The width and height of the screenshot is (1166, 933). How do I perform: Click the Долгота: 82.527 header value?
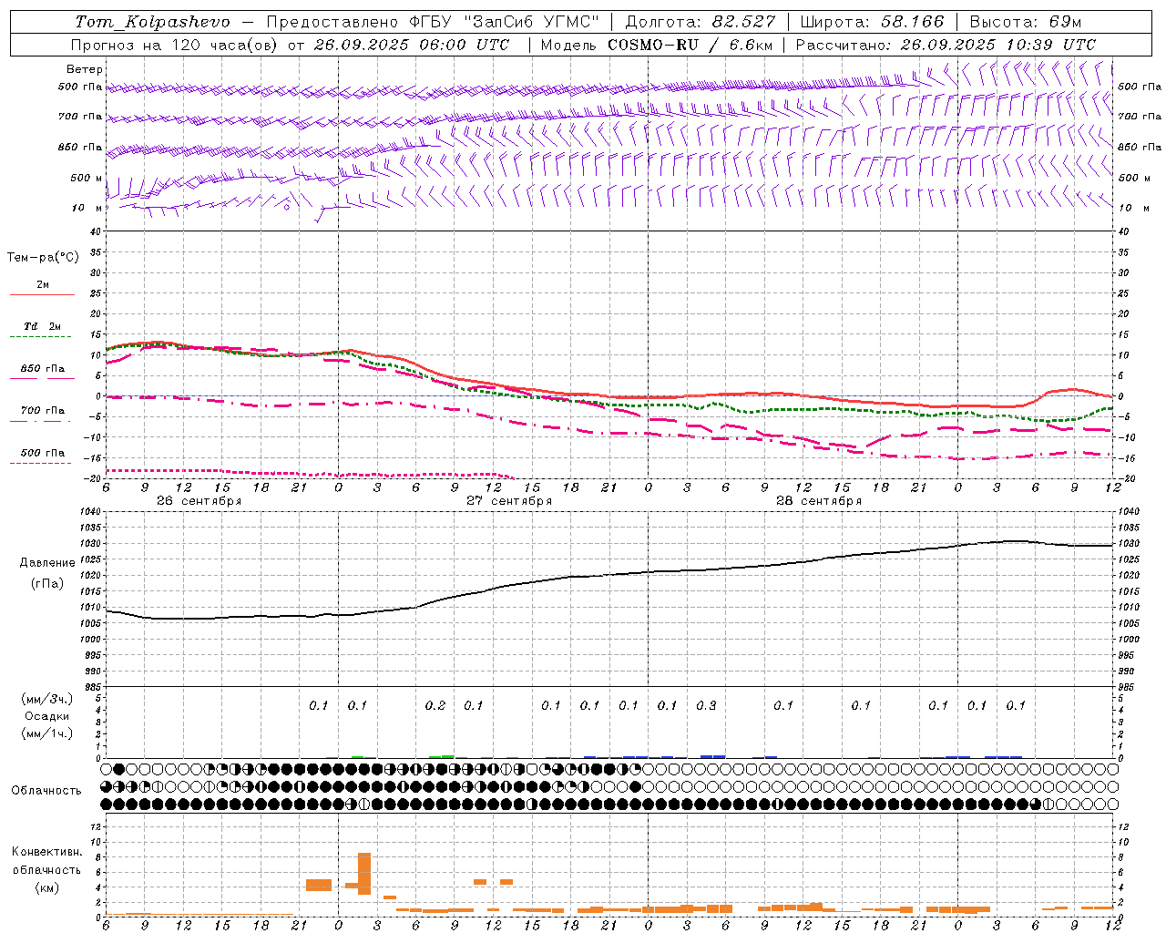tap(701, 22)
